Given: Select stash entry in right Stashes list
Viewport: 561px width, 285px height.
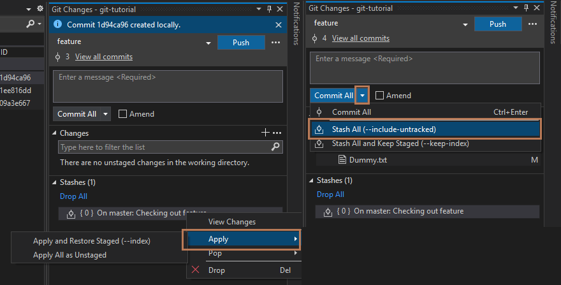Looking at the screenshot, I should 428,211.
